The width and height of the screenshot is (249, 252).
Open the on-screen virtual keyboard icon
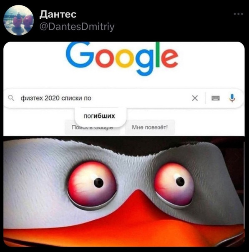point(216,98)
